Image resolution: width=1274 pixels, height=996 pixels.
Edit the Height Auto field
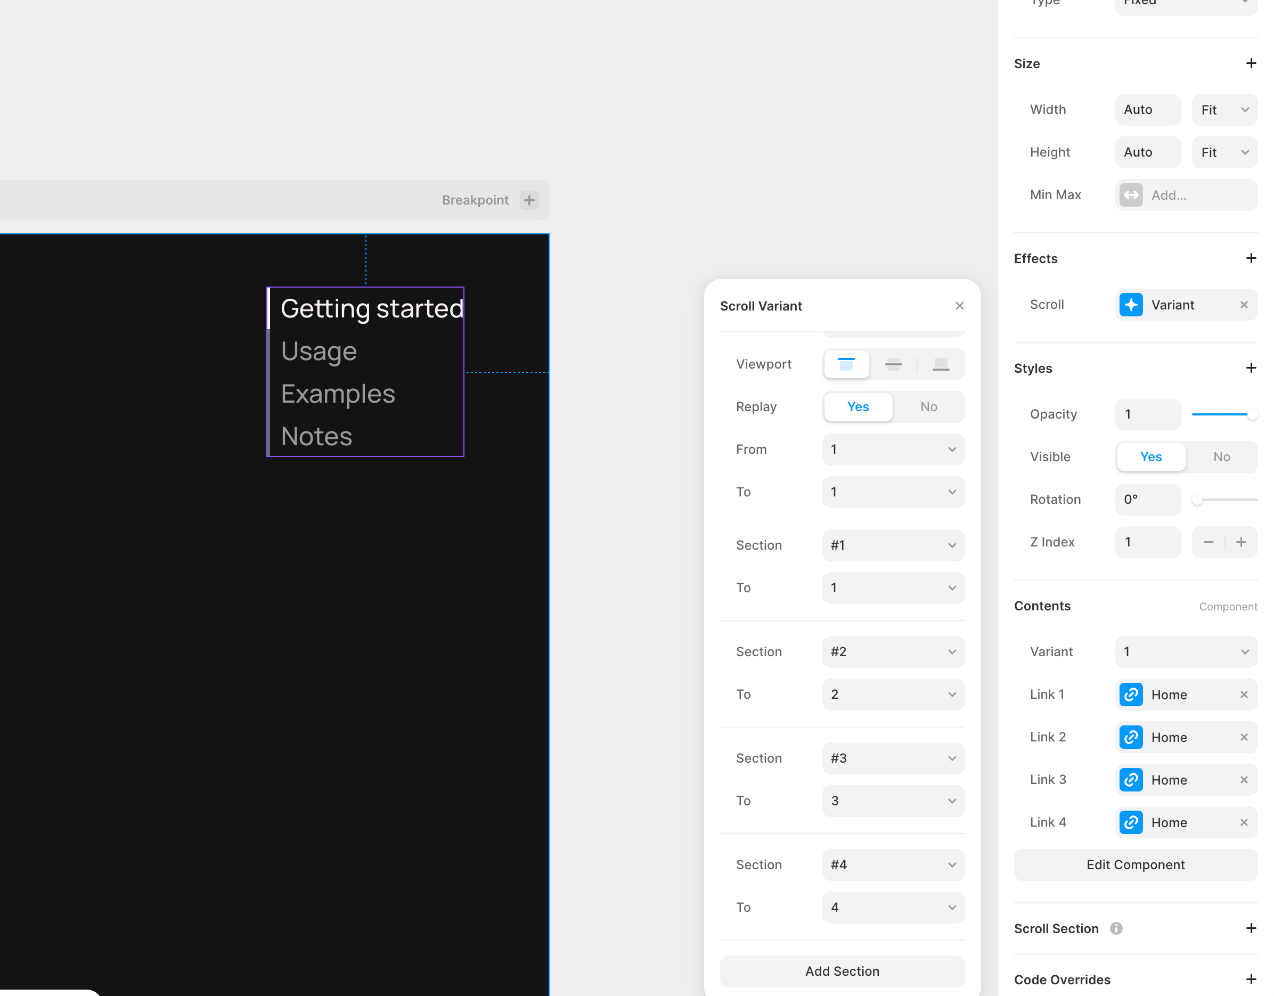(1148, 152)
